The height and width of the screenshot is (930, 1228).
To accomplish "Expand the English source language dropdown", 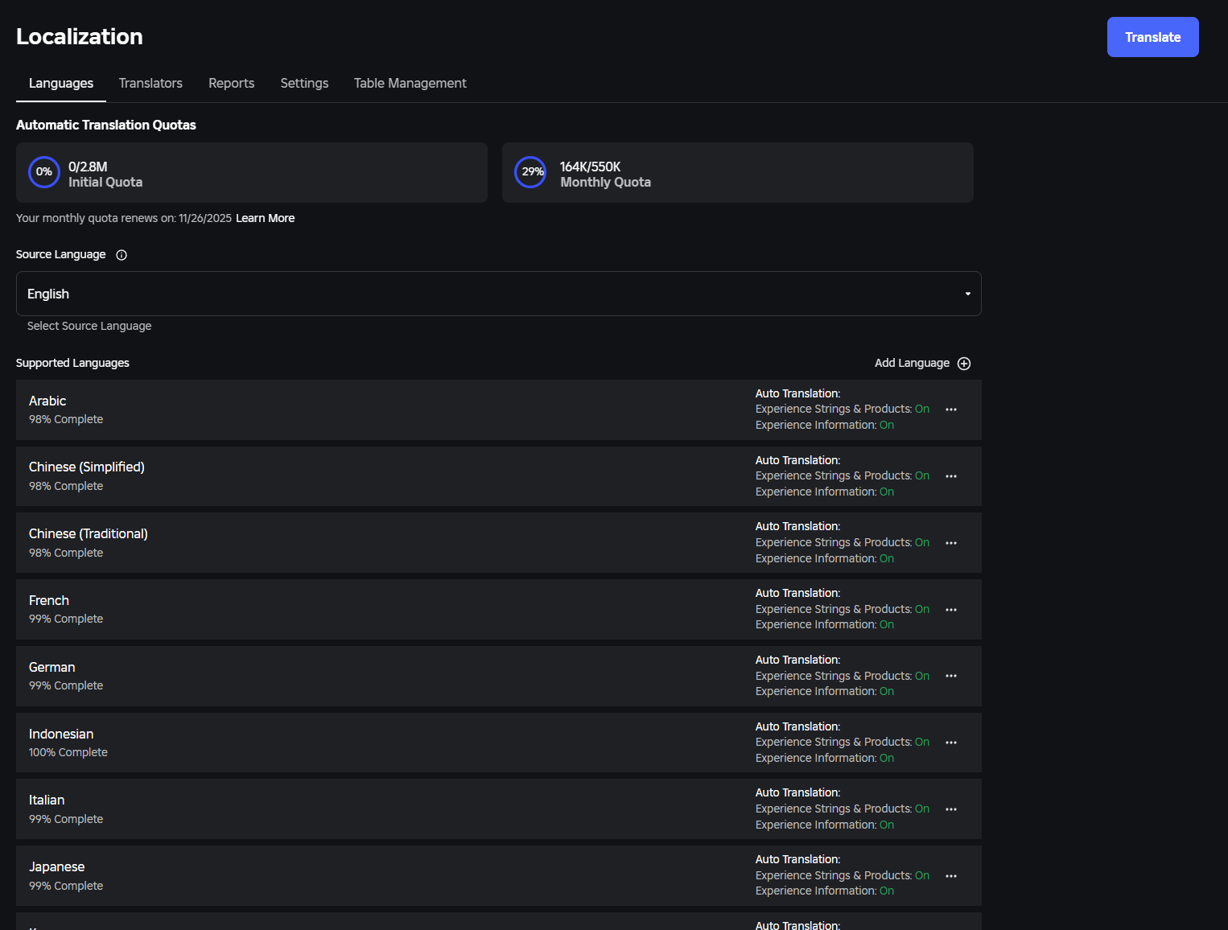I will 499,294.
